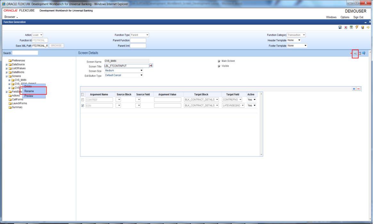Image resolution: width=374 pixels, height=224 pixels.
Task: Click the Save XML Path field
Action: tap(40, 46)
